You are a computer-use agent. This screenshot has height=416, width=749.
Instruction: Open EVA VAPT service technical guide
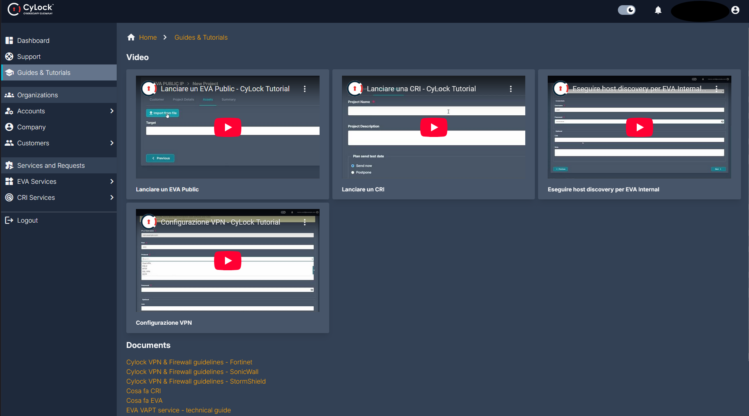pos(178,410)
